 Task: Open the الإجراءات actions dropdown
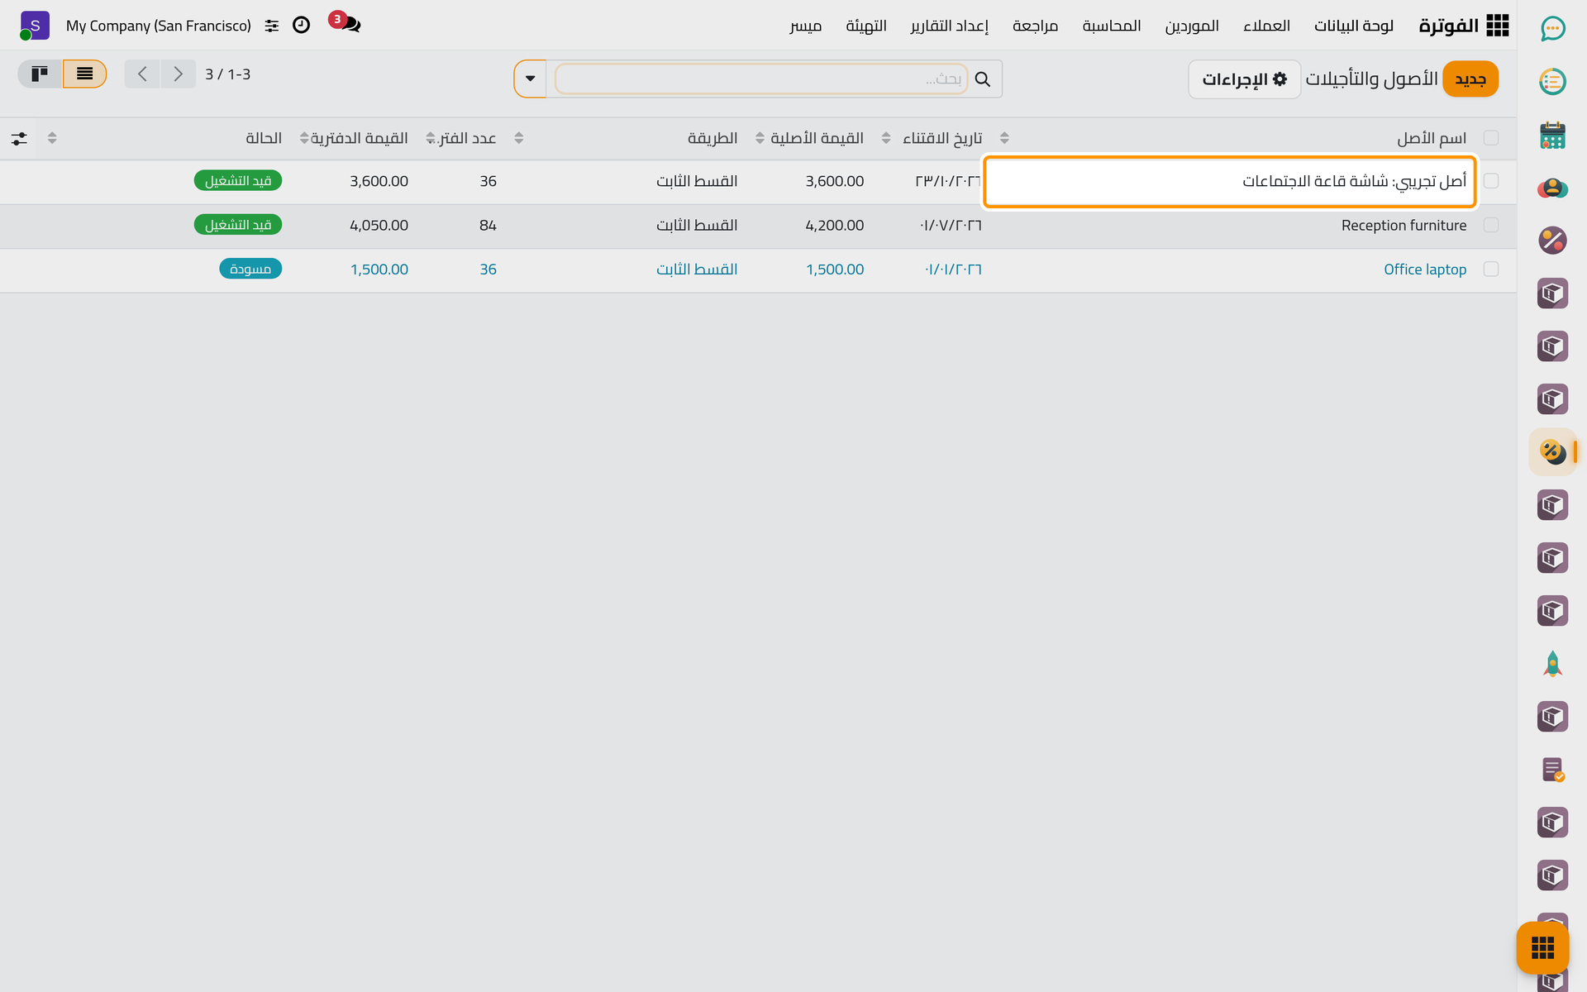(x=1244, y=79)
